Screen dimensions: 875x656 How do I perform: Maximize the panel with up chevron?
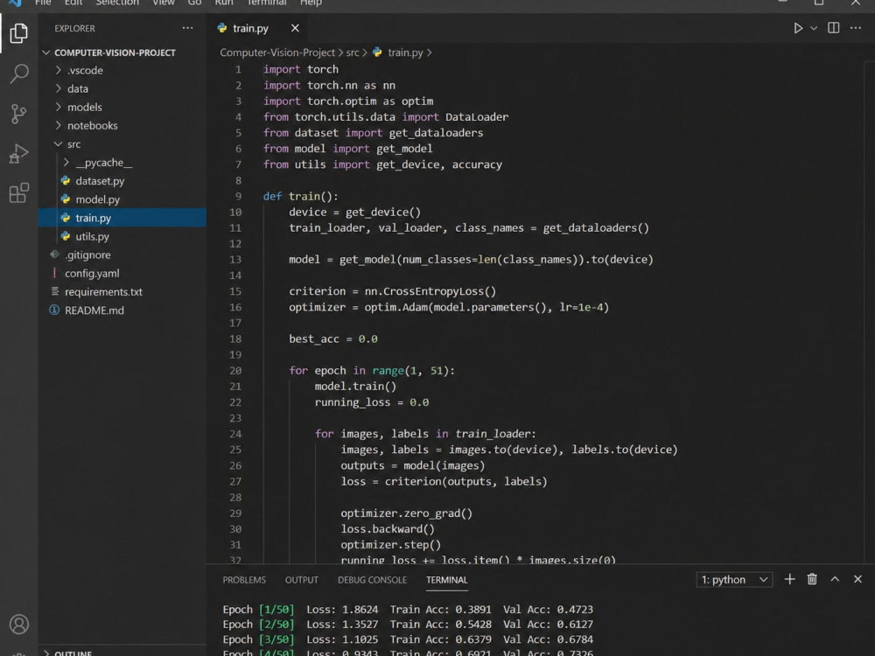point(835,580)
